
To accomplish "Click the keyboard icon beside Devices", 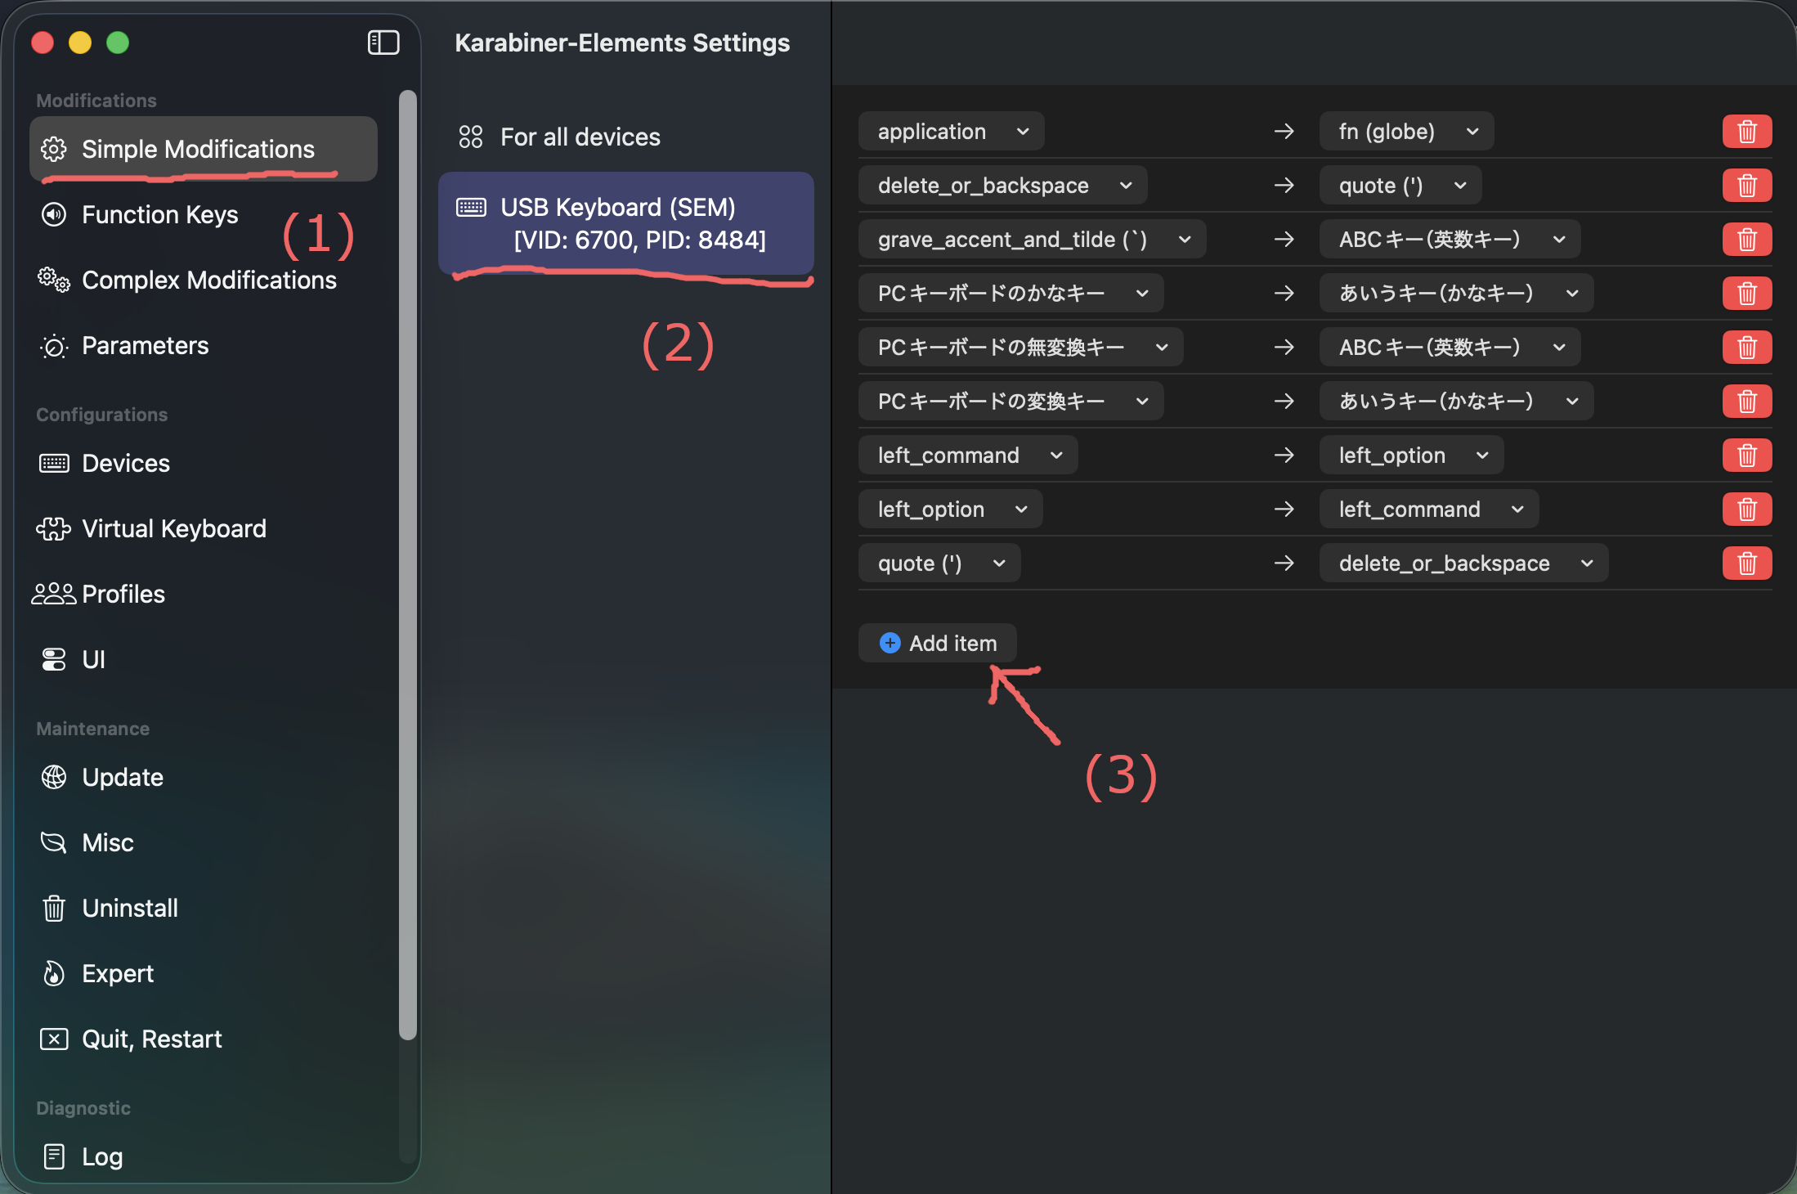I will pos(54,464).
